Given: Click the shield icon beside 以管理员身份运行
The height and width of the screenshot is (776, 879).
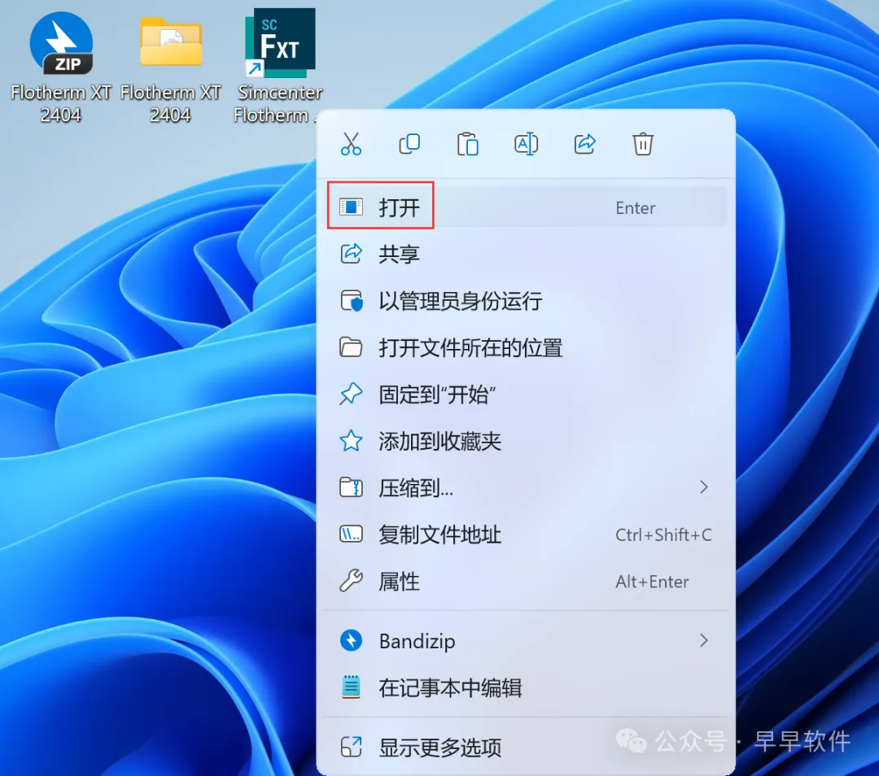Looking at the screenshot, I should 352,301.
